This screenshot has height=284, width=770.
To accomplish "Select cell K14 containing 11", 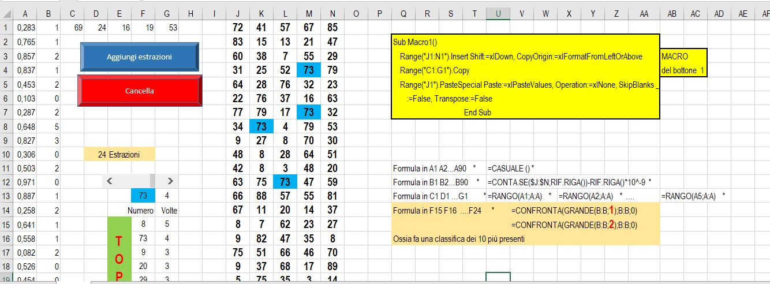I will point(261,210).
